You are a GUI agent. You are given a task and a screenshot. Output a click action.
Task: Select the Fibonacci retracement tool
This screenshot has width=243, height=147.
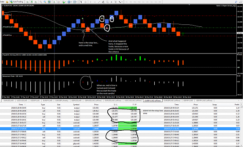tap(107, 2)
